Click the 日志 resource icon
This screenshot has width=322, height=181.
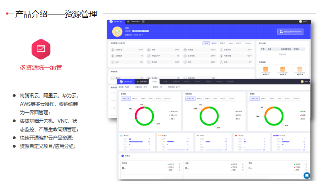pos(221,62)
